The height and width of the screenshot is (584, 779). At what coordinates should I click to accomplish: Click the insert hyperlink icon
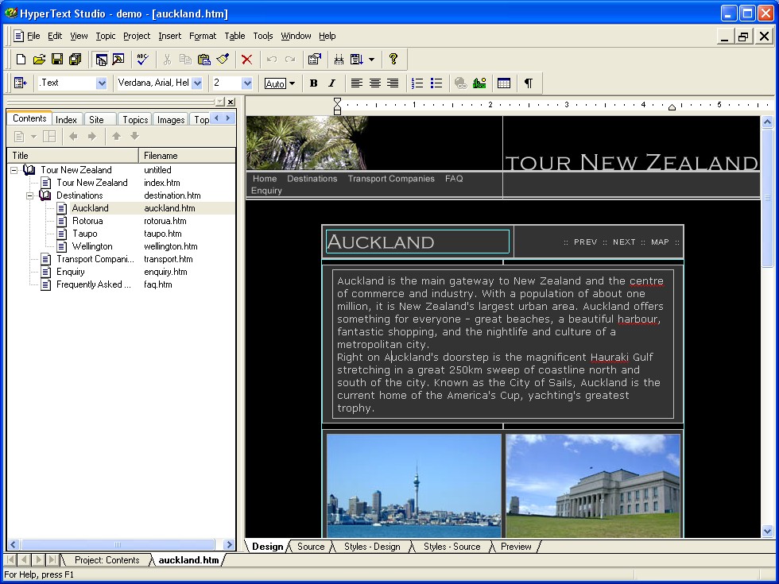pos(460,83)
